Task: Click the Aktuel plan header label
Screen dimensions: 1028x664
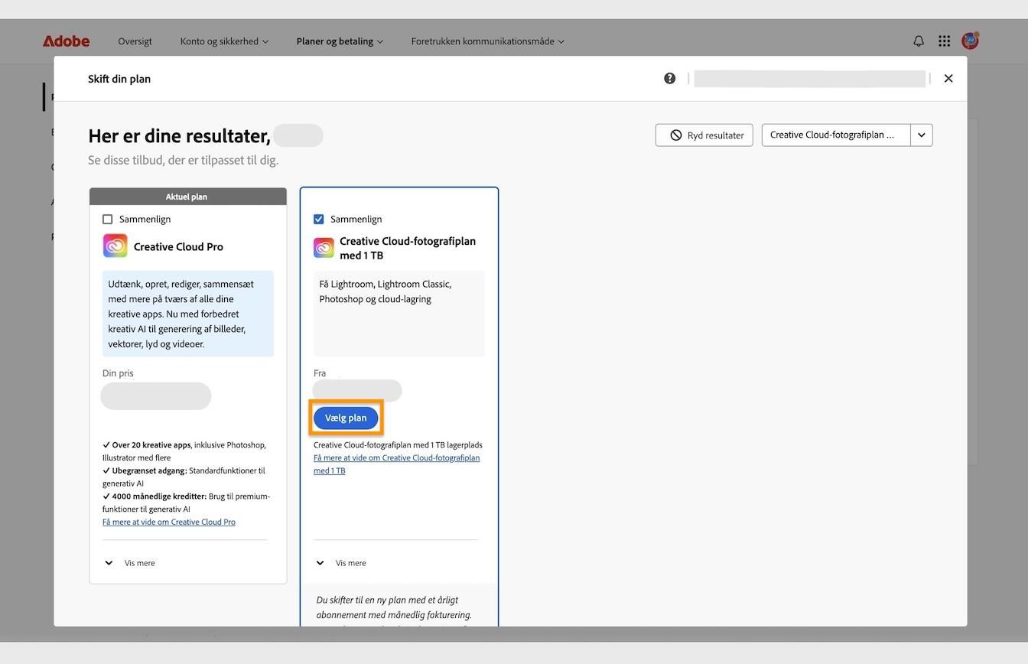Action: [x=187, y=197]
